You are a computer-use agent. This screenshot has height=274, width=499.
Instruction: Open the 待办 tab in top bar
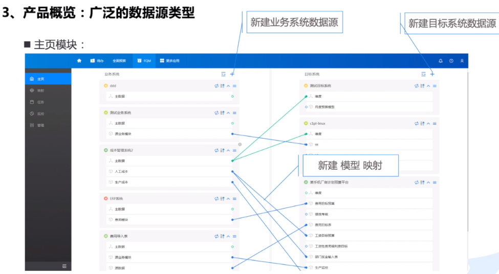pos(97,61)
